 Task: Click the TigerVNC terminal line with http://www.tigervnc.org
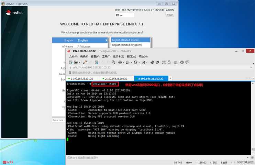(x=110, y=100)
